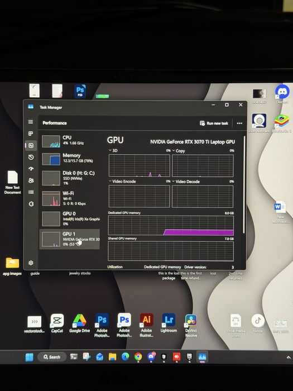Select the vectorstock file on desktop
The width and height of the screenshot is (293, 391).
pyautogui.click(x=35, y=324)
